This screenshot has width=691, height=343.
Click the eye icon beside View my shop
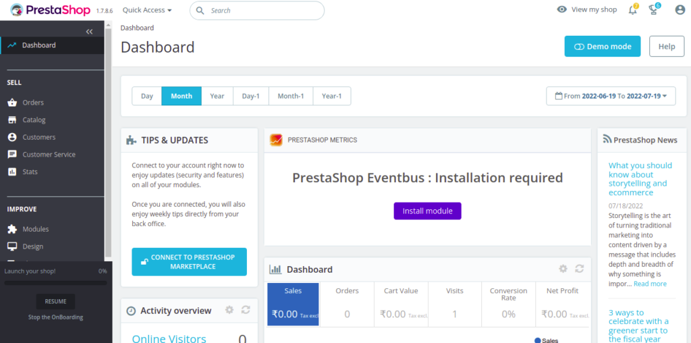click(561, 9)
